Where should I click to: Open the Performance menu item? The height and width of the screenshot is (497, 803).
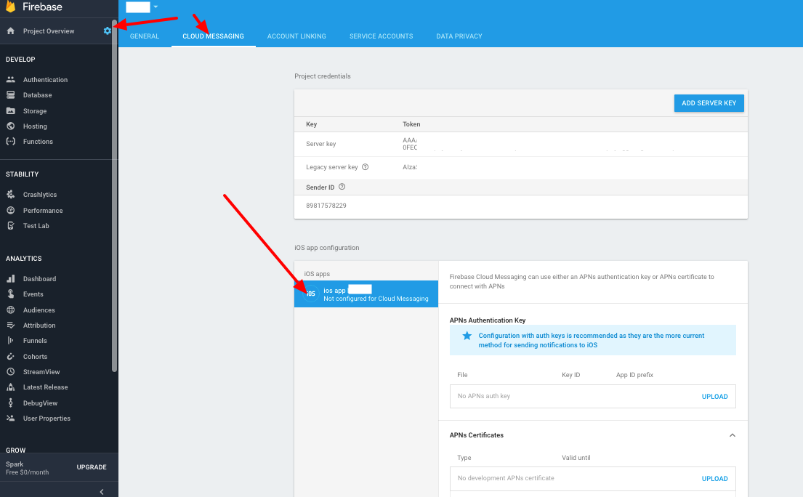43,210
